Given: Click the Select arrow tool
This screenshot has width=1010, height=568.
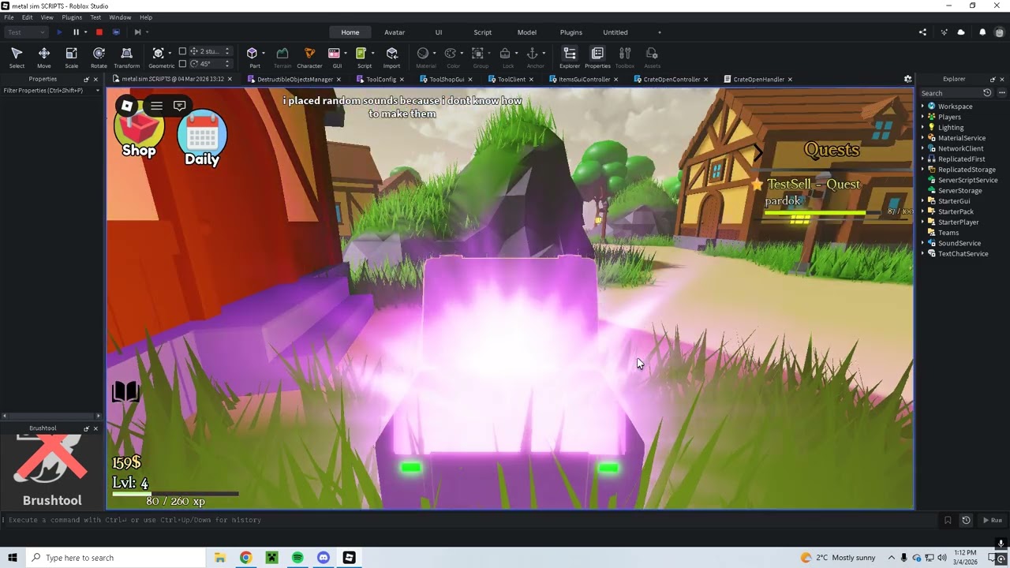Looking at the screenshot, I should point(17,57).
